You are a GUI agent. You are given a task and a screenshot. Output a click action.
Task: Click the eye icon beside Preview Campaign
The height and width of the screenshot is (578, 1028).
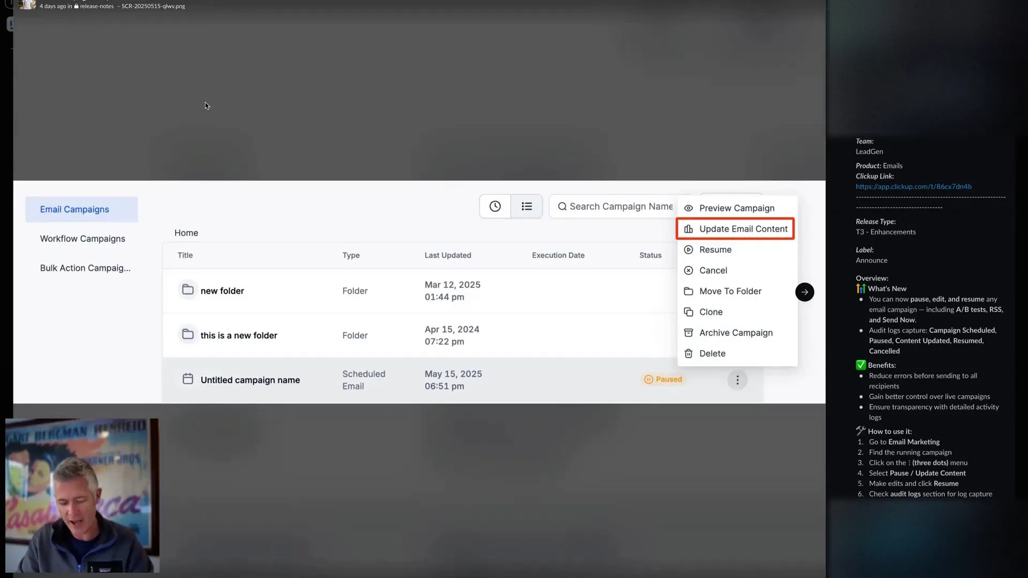[689, 208]
